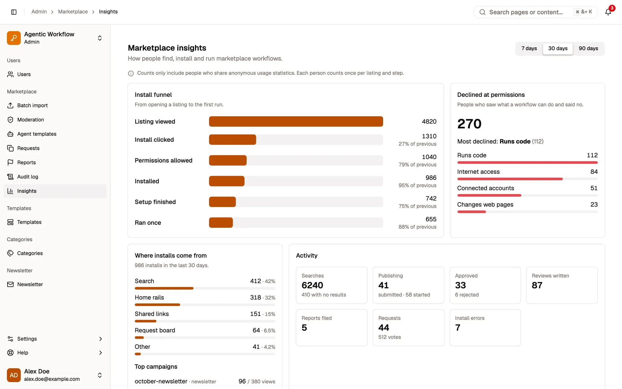
Task: Click the Home rails source row
Action: (205, 300)
